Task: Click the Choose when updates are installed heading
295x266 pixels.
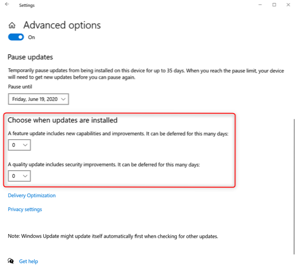Action: (x=63, y=120)
